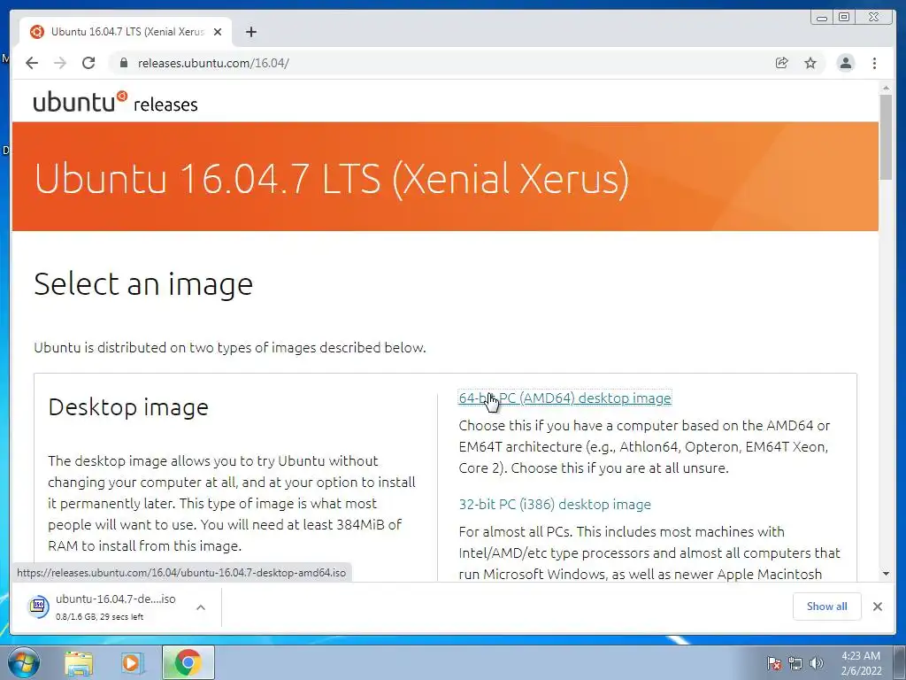
Task: Open network status tray icon
Action: coord(795,663)
